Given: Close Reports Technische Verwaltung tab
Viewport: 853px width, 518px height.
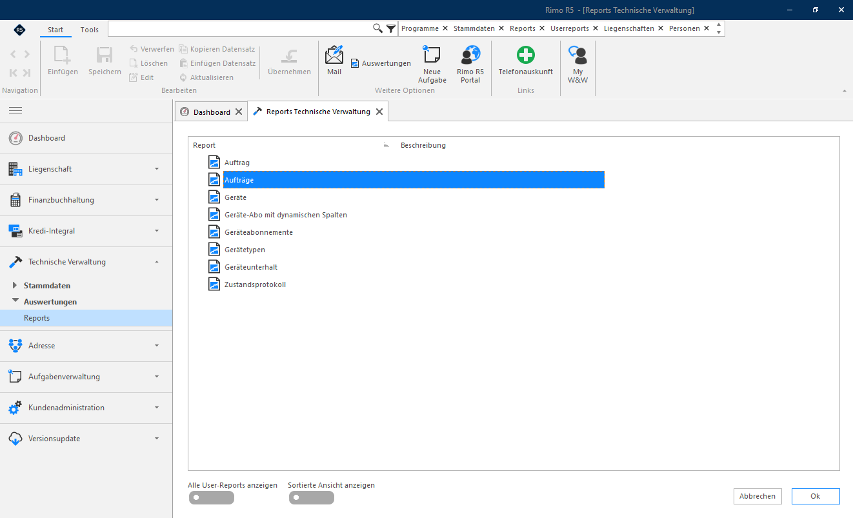Looking at the screenshot, I should click(x=379, y=112).
